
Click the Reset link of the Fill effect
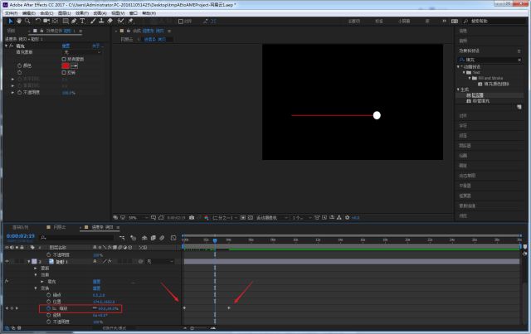tap(66, 46)
